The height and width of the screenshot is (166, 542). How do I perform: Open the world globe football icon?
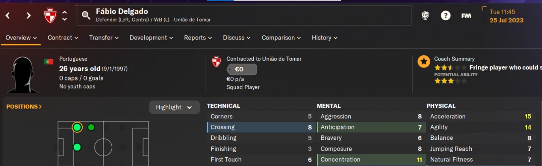425,16
